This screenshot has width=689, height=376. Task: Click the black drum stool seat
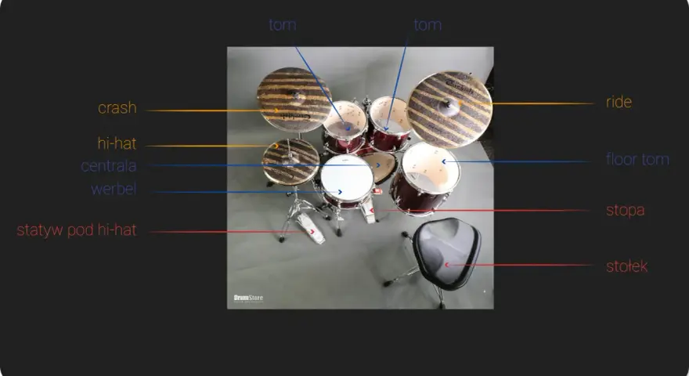tap(447, 253)
